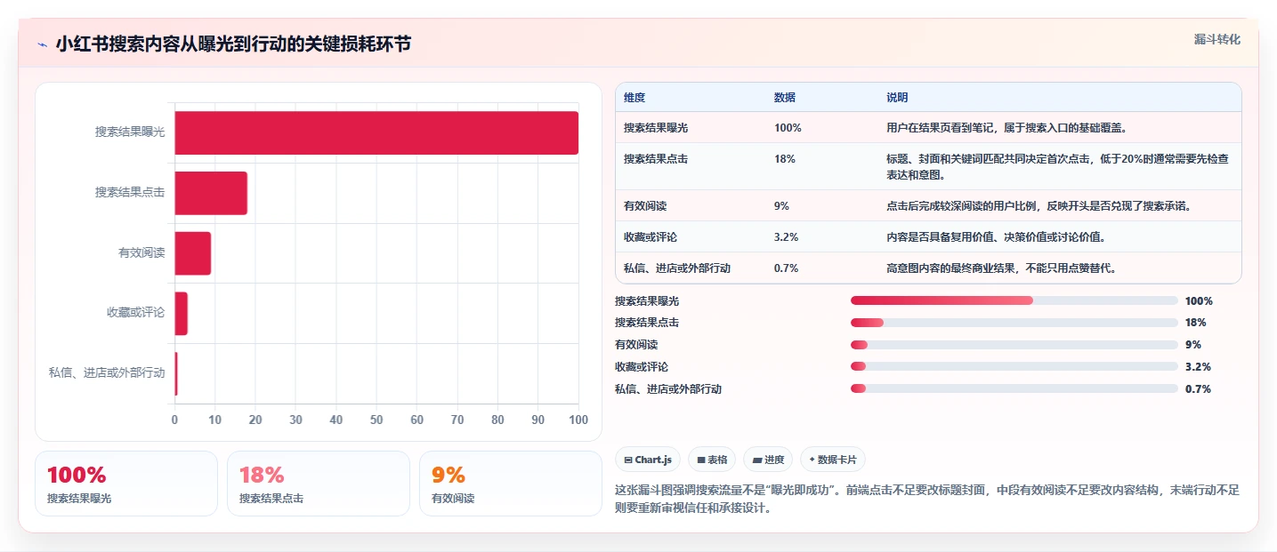Click the 搜索结果曝光 y-axis label in chart

pos(130,132)
